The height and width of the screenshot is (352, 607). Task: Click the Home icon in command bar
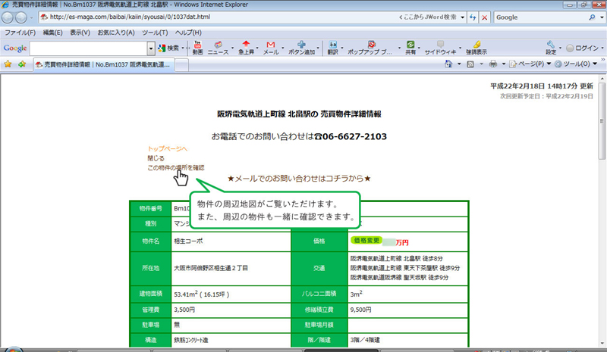tap(450, 65)
